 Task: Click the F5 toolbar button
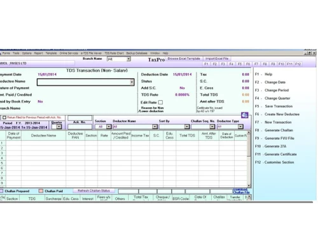coord(240,64)
